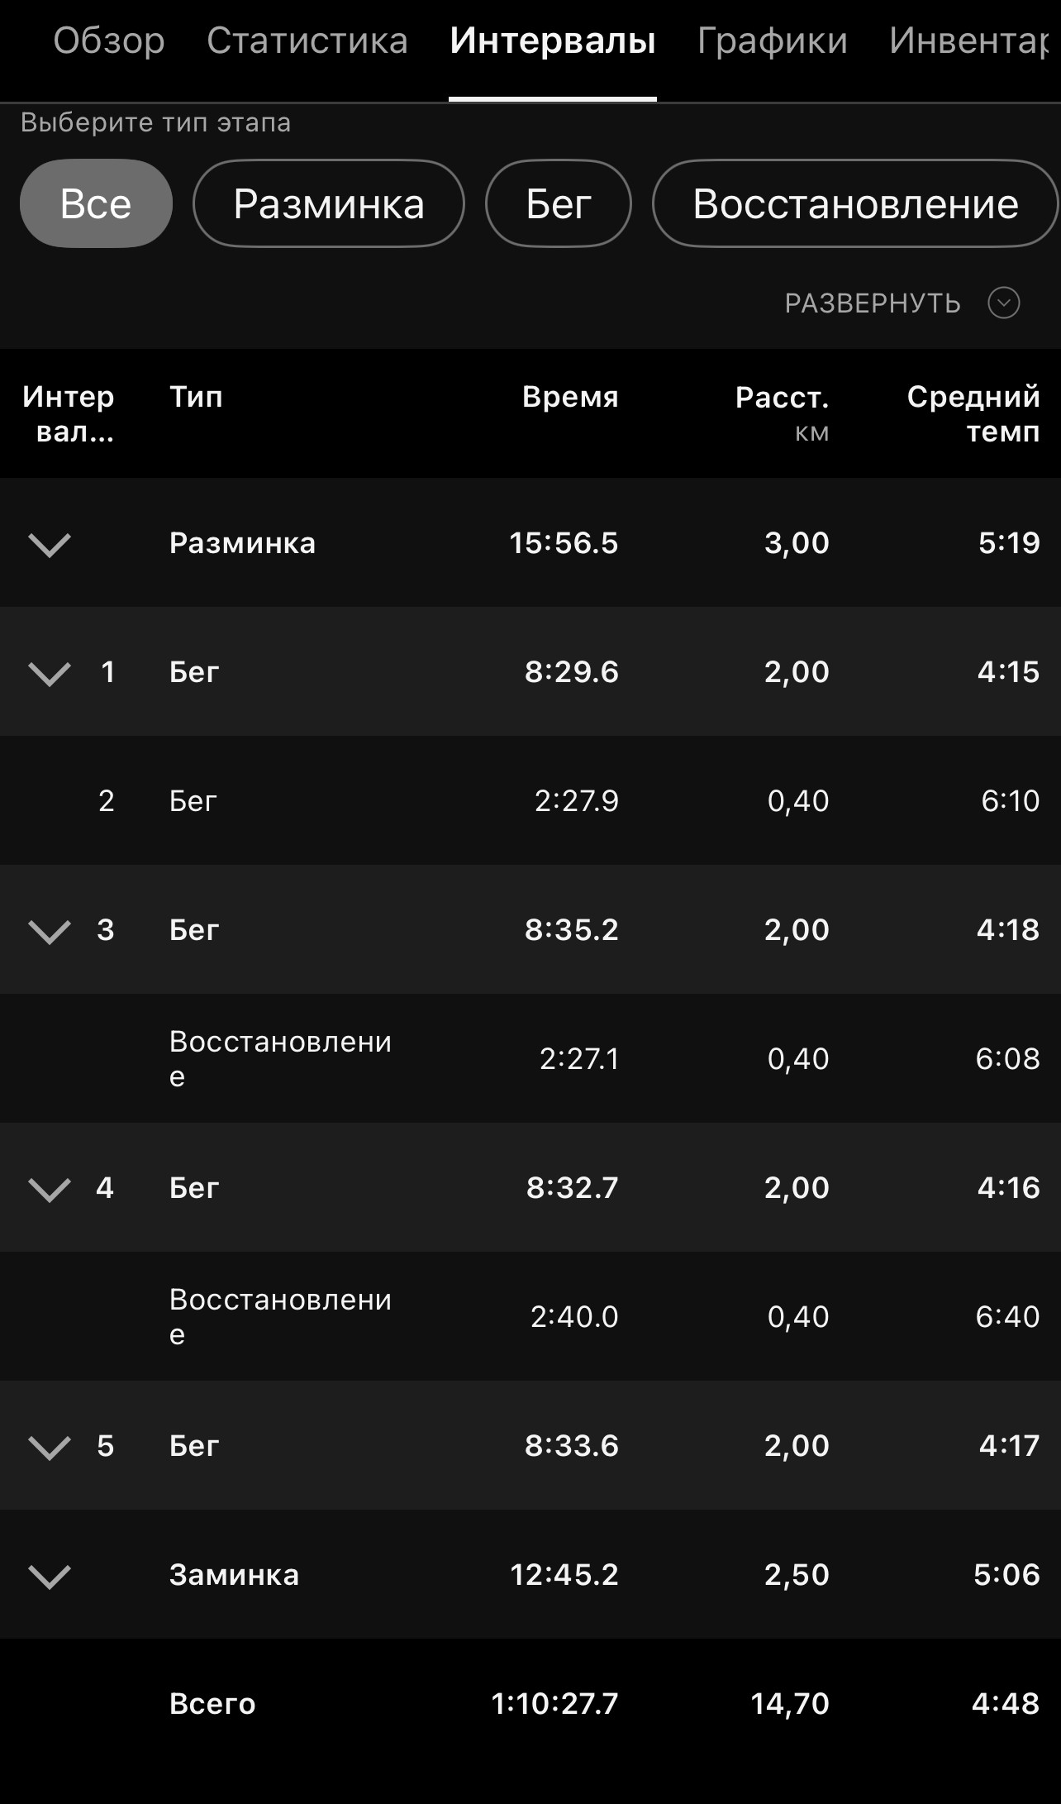The image size is (1061, 1804).
Task: Switch to the Обзор tab
Action: pyautogui.click(x=109, y=41)
